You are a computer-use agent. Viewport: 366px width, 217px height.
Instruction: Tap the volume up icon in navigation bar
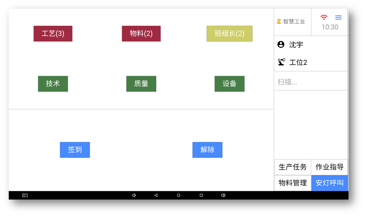point(223,195)
